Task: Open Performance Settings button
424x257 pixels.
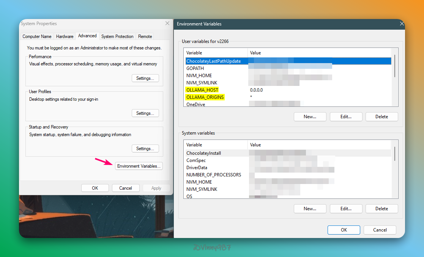Action: [x=145, y=78]
